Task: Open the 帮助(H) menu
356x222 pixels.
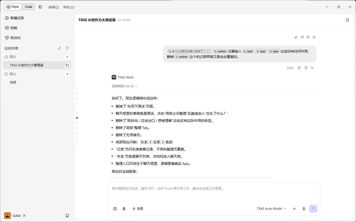Action: coord(69,7)
